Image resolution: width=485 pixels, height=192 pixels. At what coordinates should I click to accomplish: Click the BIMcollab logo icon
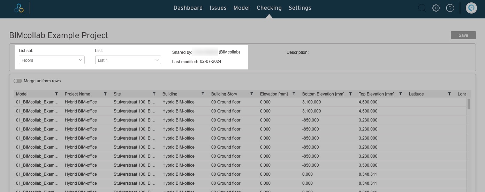point(19,8)
